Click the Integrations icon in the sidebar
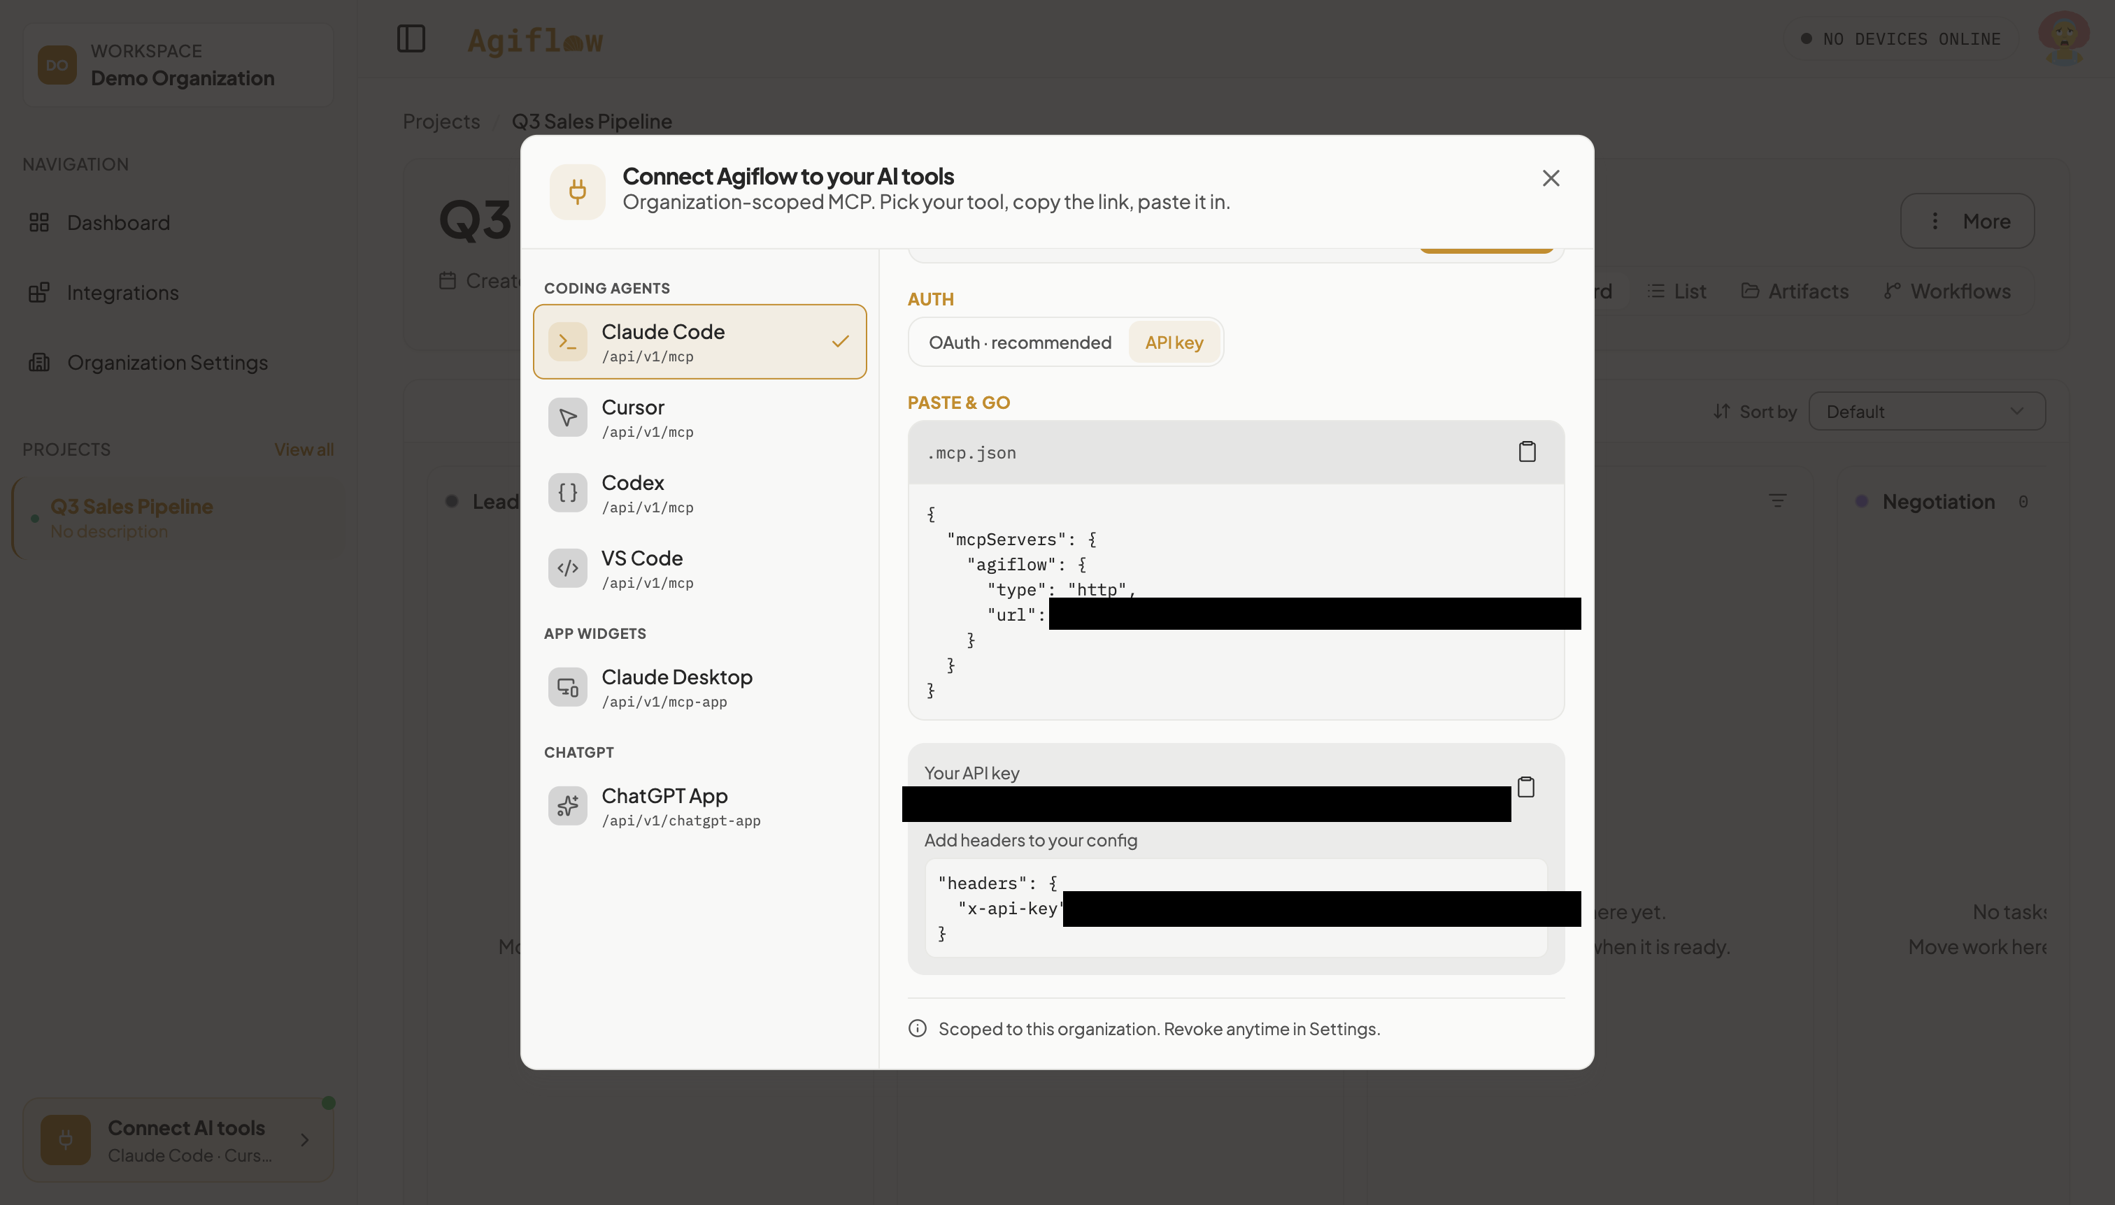 click(x=39, y=292)
